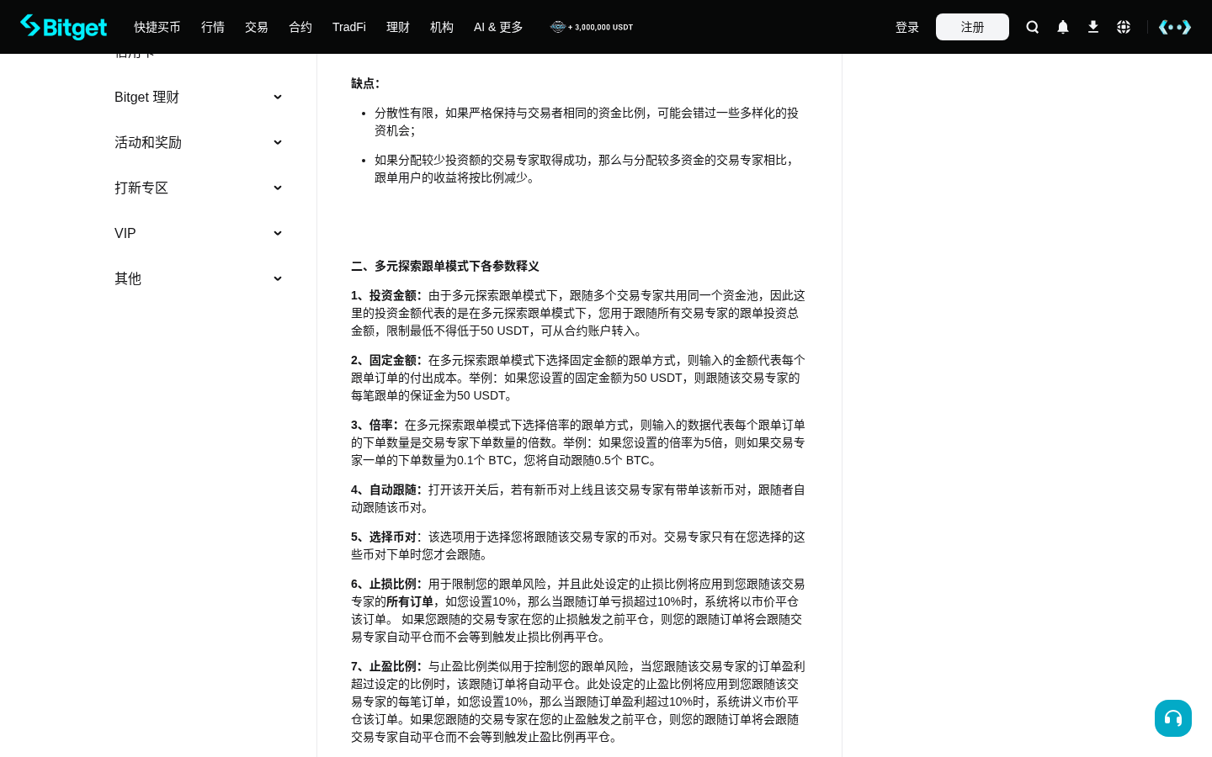Click the 4、自动跟随 paragraph label
The height and width of the screenshot is (757, 1212).
(x=386, y=490)
